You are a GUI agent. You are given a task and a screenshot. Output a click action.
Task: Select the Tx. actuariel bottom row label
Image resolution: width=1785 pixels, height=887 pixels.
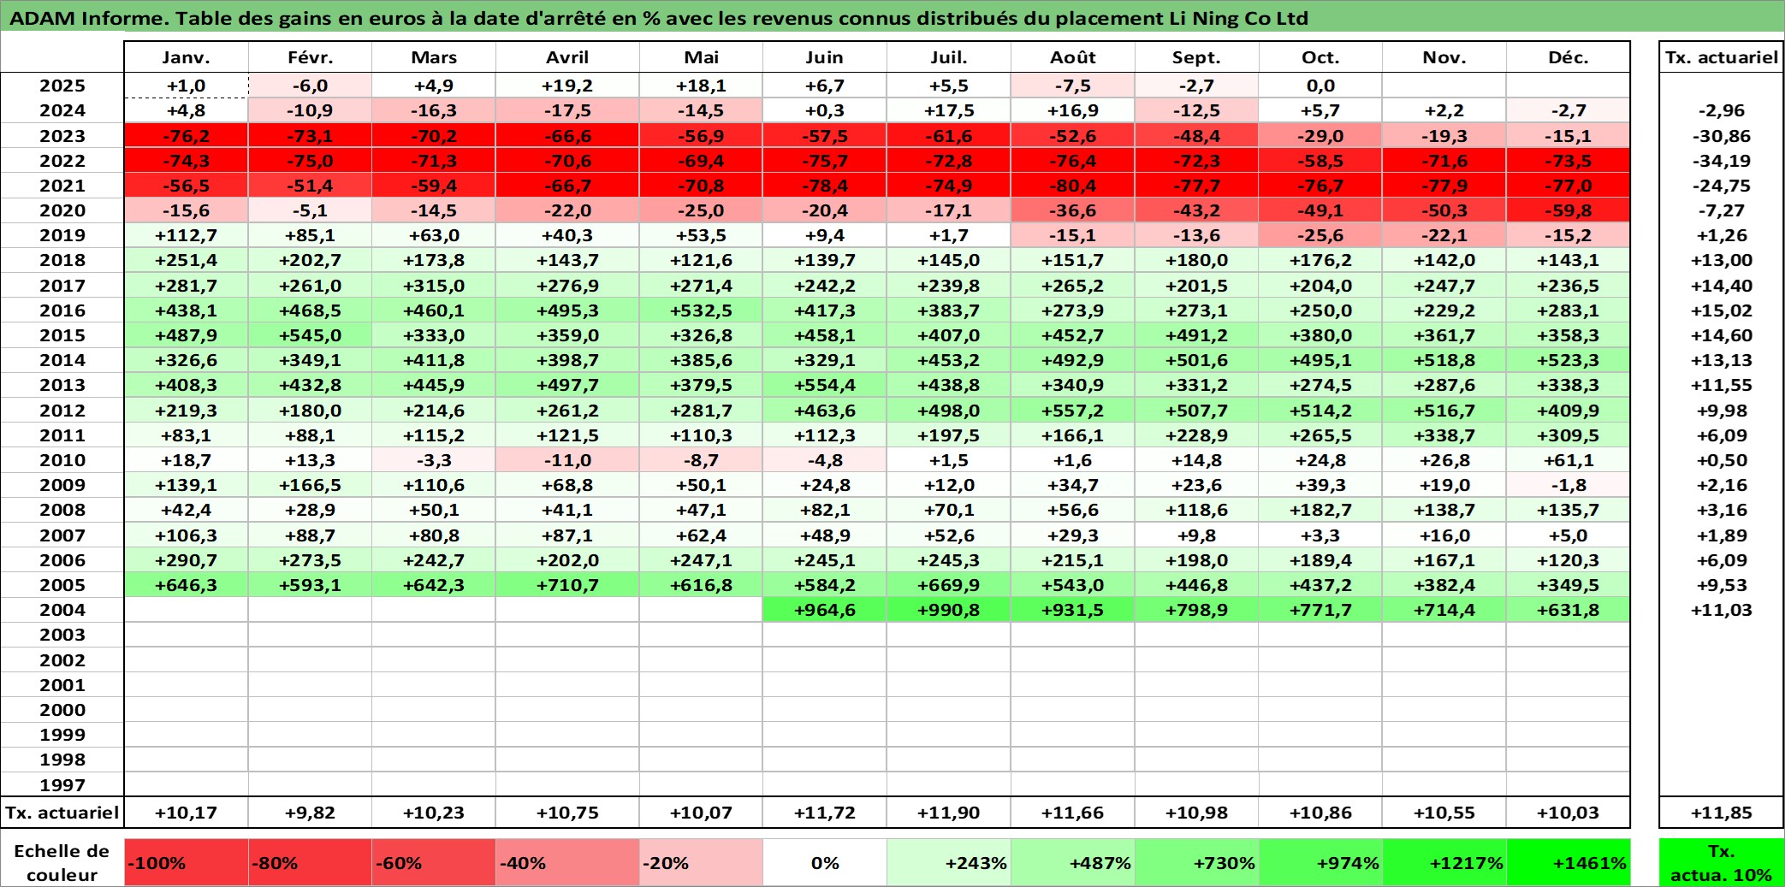click(62, 813)
